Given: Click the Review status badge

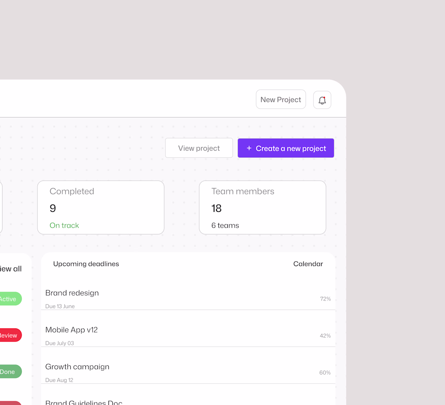Looking at the screenshot, I should (x=11, y=335).
